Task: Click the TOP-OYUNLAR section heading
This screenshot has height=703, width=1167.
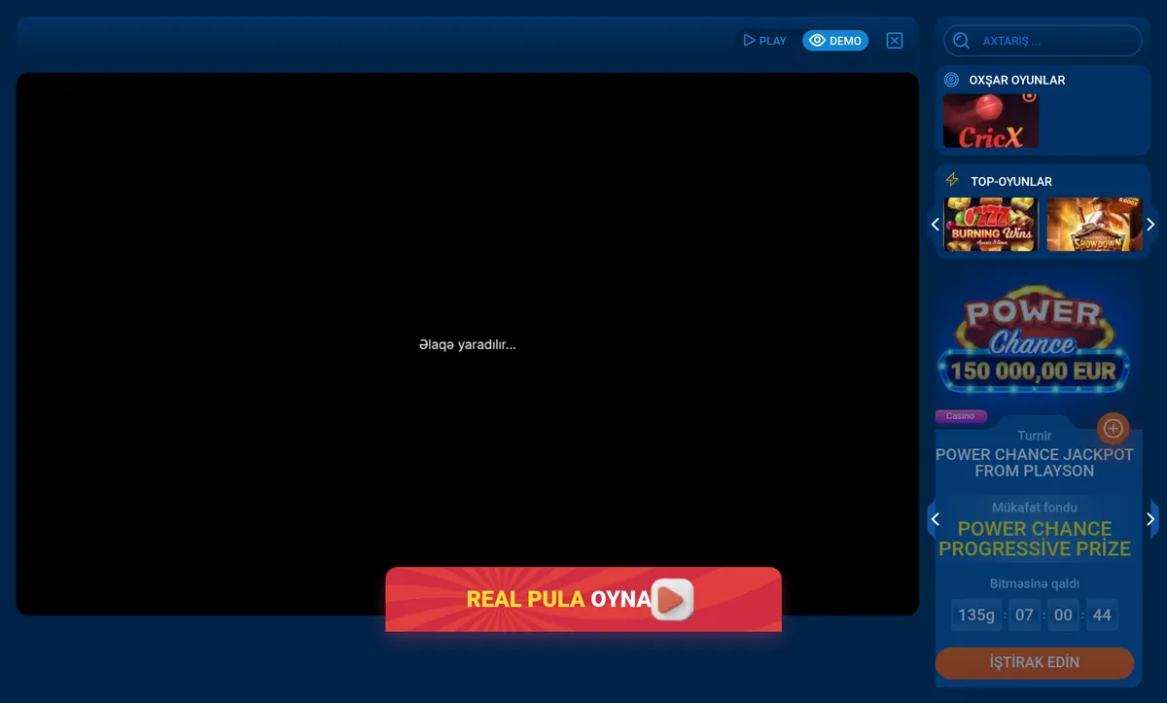Action: pyautogui.click(x=1011, y=182)
